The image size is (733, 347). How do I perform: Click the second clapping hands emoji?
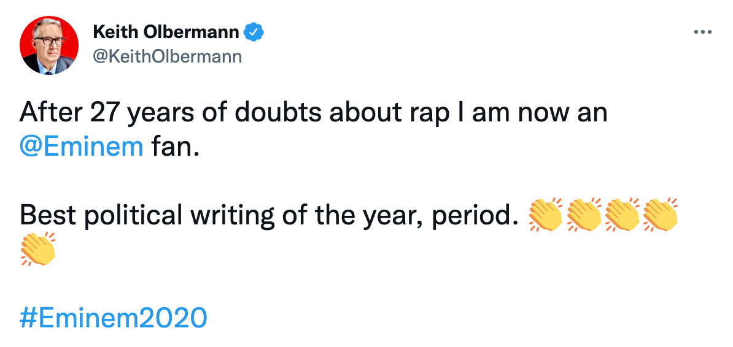pos(584,215)
